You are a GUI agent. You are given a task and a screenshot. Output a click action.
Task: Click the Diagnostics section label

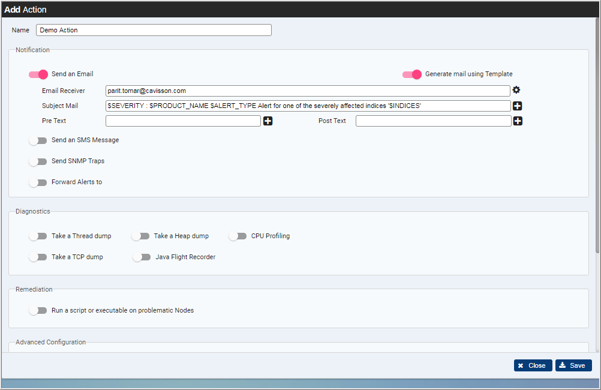point(33,211)
